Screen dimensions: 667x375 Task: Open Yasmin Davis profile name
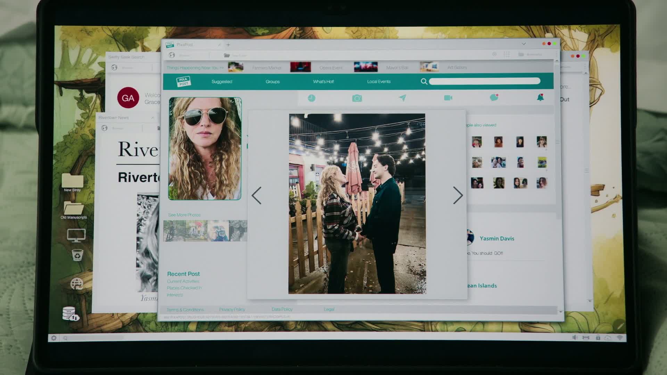pos(497,239)
